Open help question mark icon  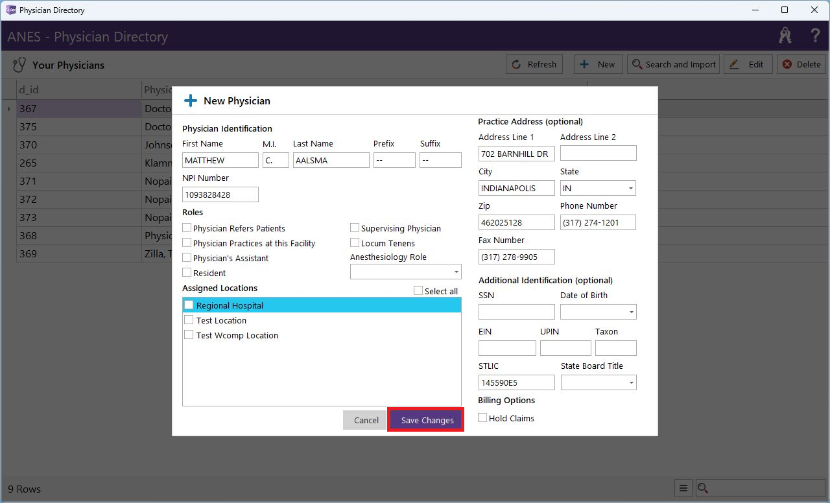pyautogui.click(x=815, y=36)
